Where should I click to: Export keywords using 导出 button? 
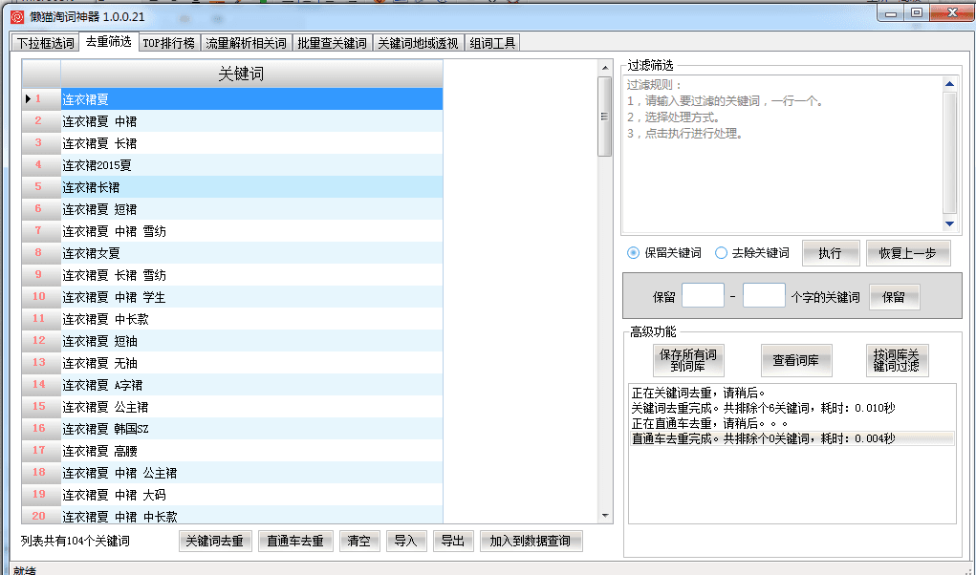[x=452, y=542]
